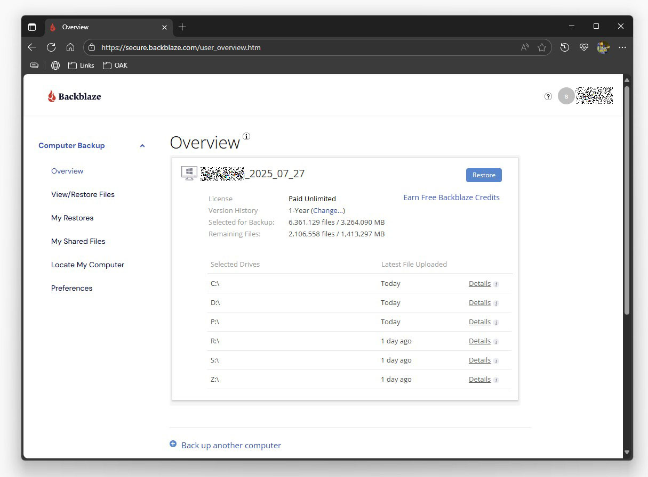Click the plus icon for adding another computer
The image size is (648, 477).
[x=173, y=444]
